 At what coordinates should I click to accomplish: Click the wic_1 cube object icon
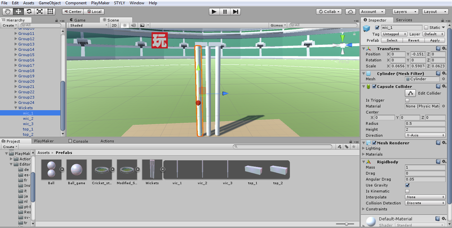point(367,28)
